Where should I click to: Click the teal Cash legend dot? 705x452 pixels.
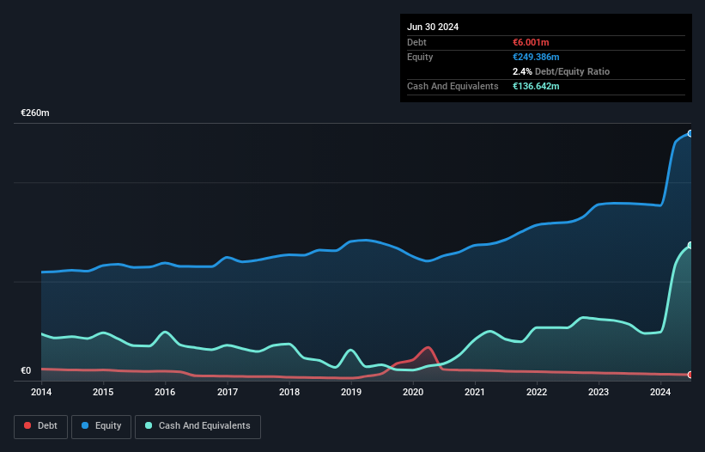coord(149,425)
